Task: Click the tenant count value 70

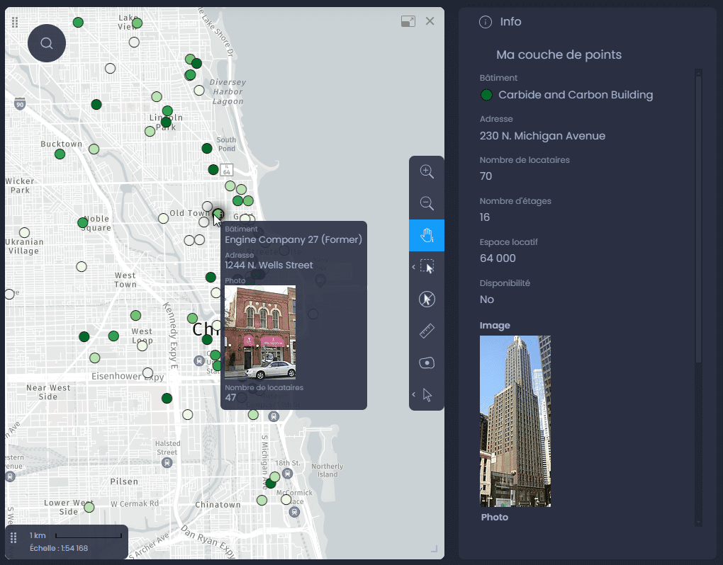Action: click(x=486, y=176)
